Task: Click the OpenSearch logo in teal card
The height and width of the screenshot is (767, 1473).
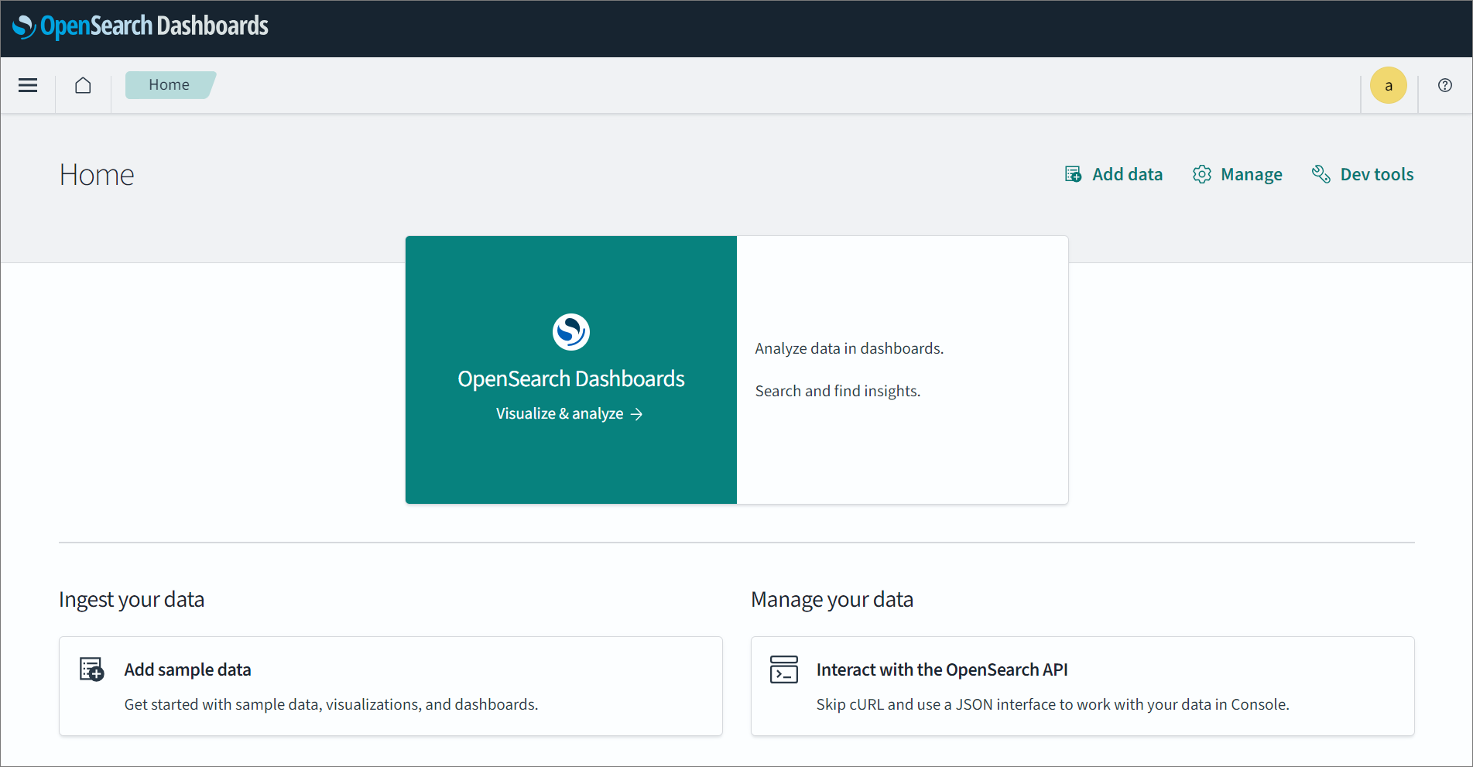Action: [x=571, y=332]
